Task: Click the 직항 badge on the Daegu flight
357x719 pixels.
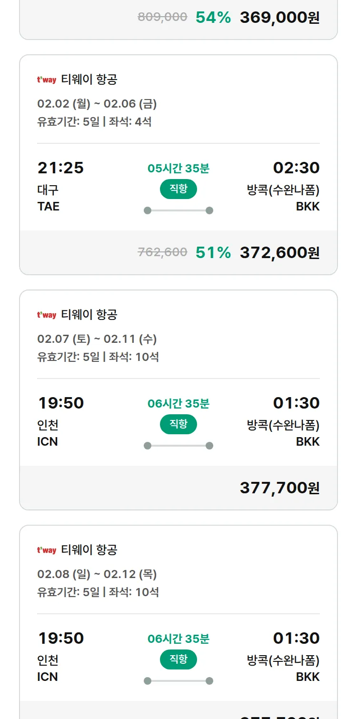Action: pos(178,189)
